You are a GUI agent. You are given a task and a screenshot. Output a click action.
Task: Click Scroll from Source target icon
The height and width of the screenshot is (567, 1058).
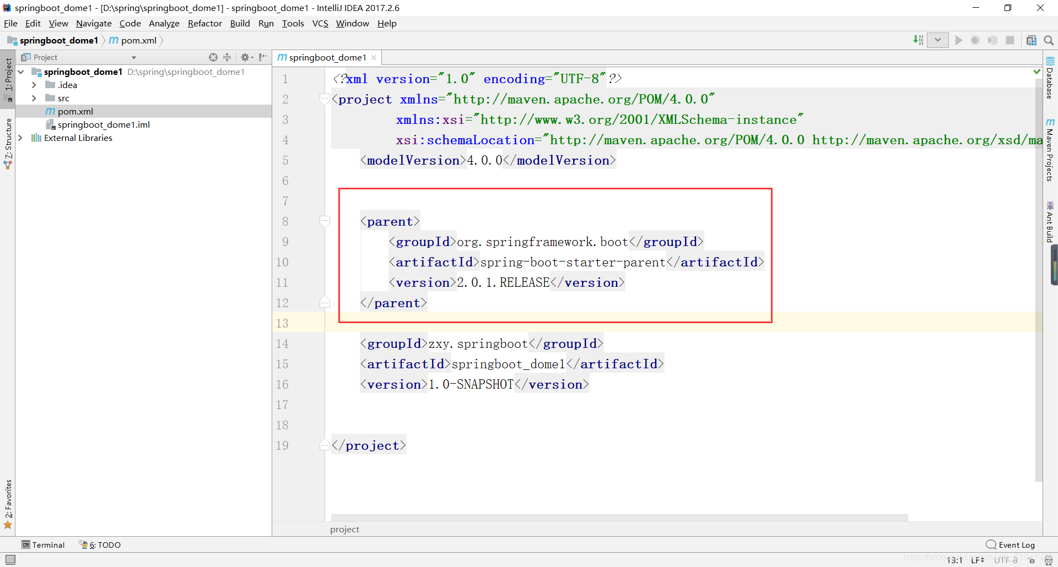coord(213,57)
